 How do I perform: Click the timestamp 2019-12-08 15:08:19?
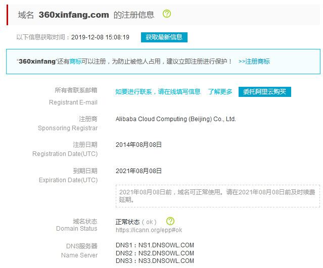pyautogui.click(x=100, y=37)
